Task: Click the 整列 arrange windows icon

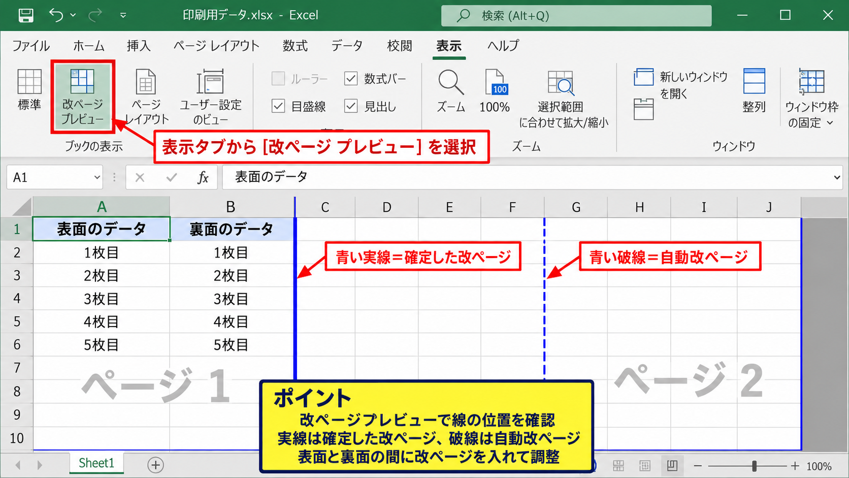Action: pyautogui.click(x=754, y=90)
